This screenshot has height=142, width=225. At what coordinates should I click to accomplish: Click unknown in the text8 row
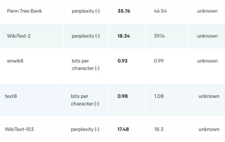tap(209, 96)
